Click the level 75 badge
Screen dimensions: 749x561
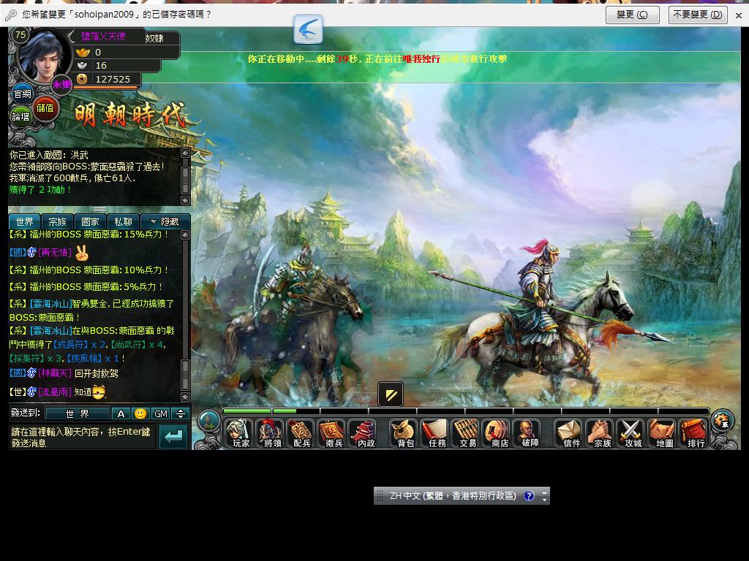click(x=20, y=35)
